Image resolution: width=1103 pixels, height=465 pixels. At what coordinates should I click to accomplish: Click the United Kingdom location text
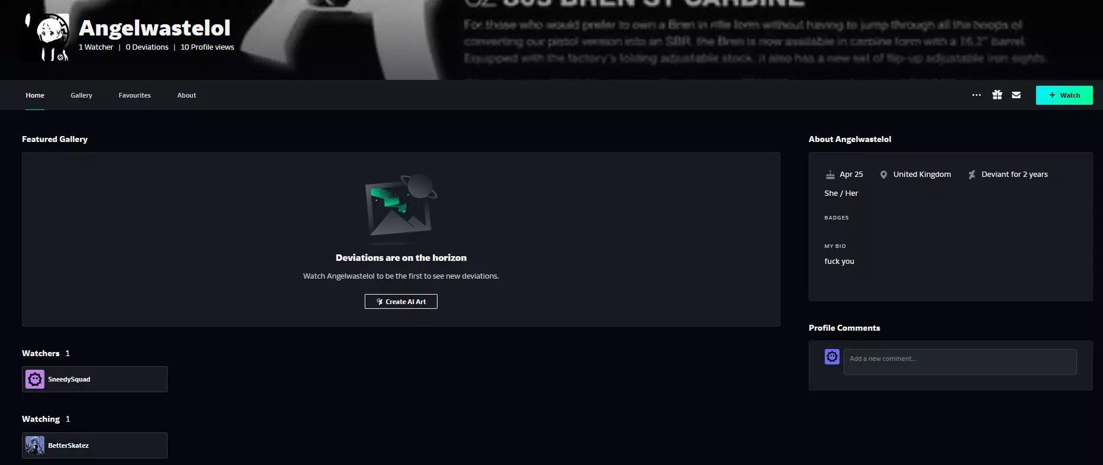922,175
